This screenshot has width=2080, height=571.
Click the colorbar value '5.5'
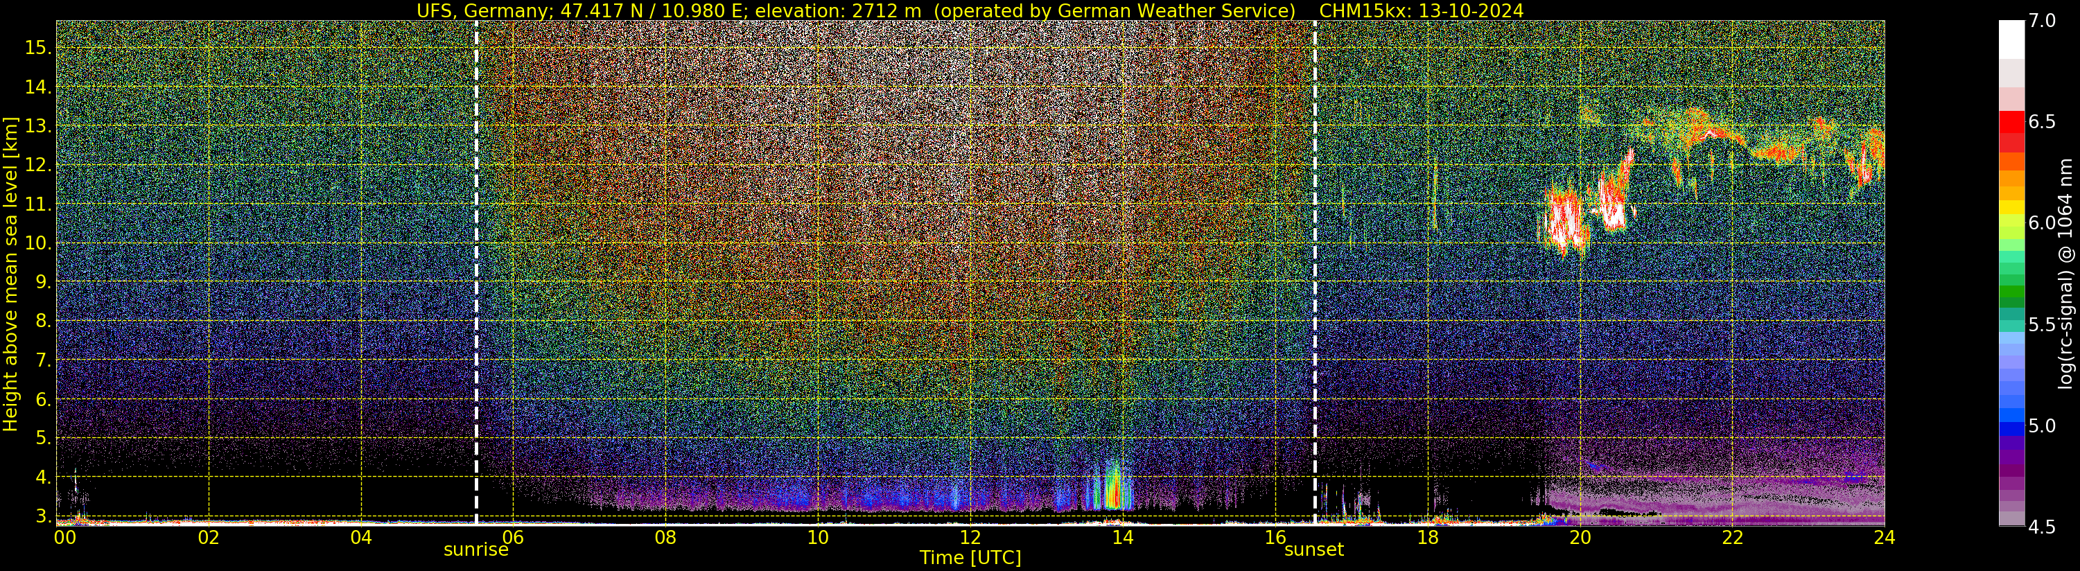[x=2042, y=325]
